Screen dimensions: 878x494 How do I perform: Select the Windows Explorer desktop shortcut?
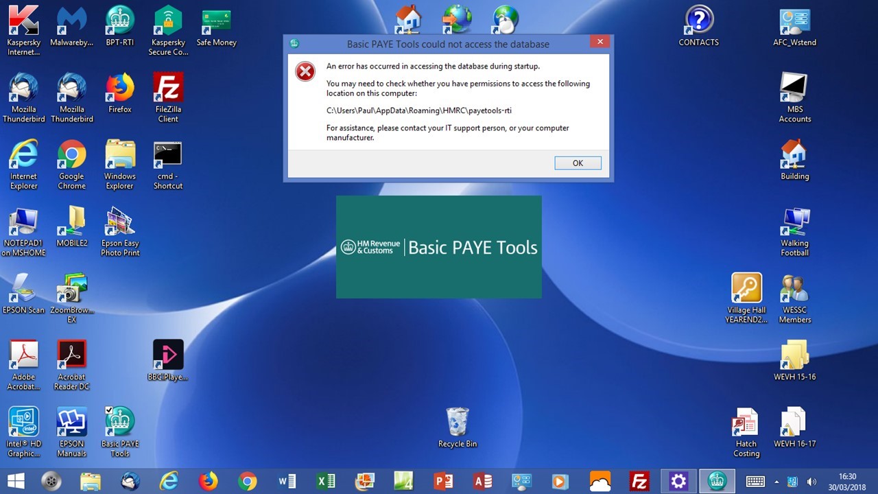point(120,165)
